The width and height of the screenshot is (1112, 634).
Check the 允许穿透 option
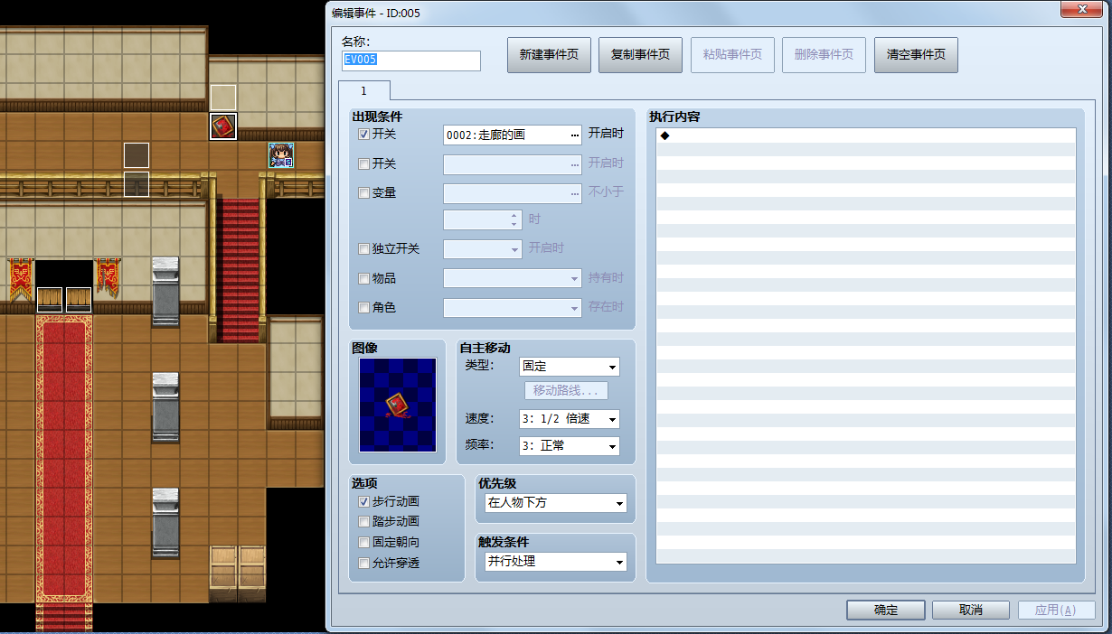tap(363, 564)
